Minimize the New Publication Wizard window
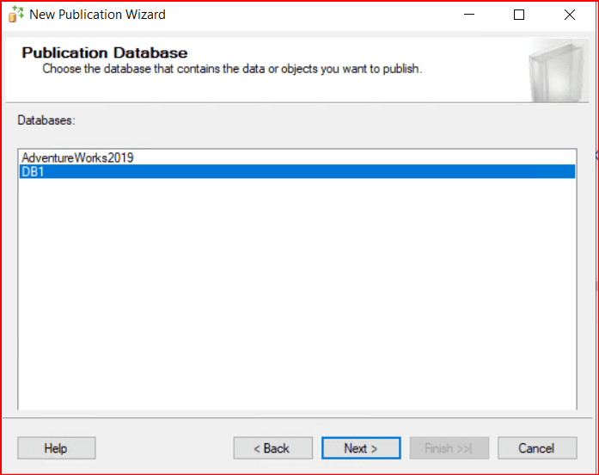 468,15
